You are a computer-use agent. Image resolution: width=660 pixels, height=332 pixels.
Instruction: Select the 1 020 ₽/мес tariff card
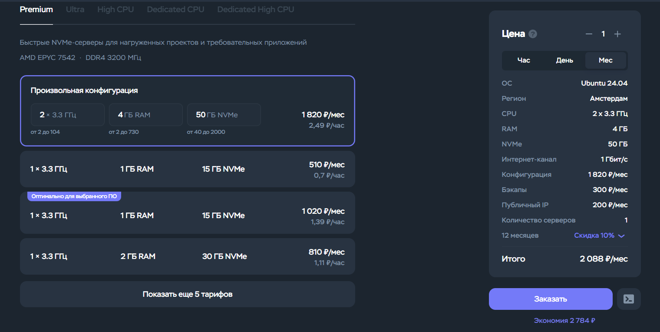(x=188, y=213)
